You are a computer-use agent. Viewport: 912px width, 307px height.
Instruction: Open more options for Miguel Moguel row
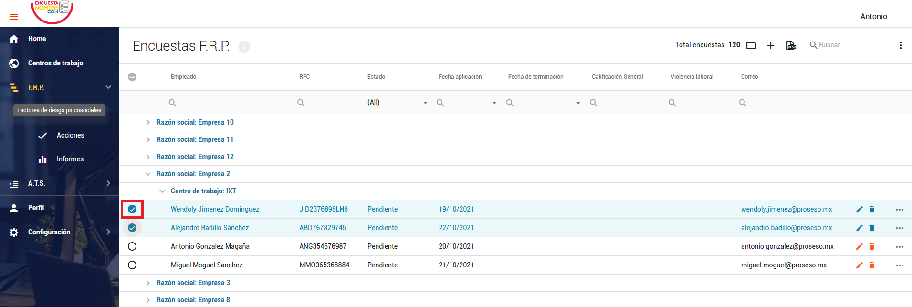(900, 265)
